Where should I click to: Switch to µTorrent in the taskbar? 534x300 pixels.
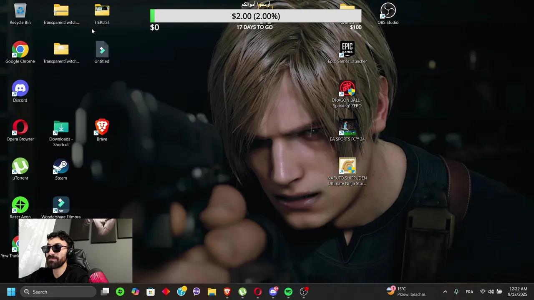(242, 292)
